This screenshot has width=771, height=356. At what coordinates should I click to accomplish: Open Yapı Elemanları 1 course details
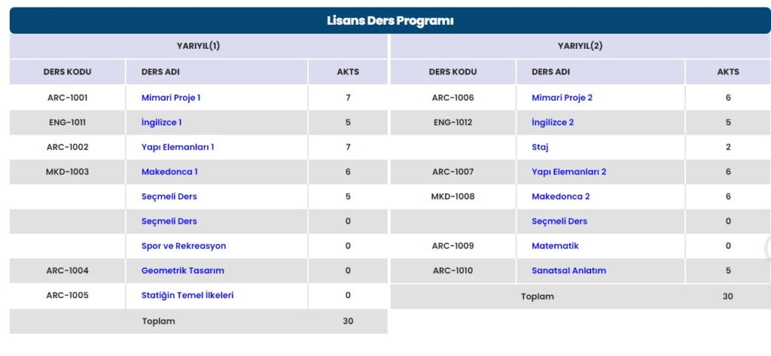click(x=178, y=147)
